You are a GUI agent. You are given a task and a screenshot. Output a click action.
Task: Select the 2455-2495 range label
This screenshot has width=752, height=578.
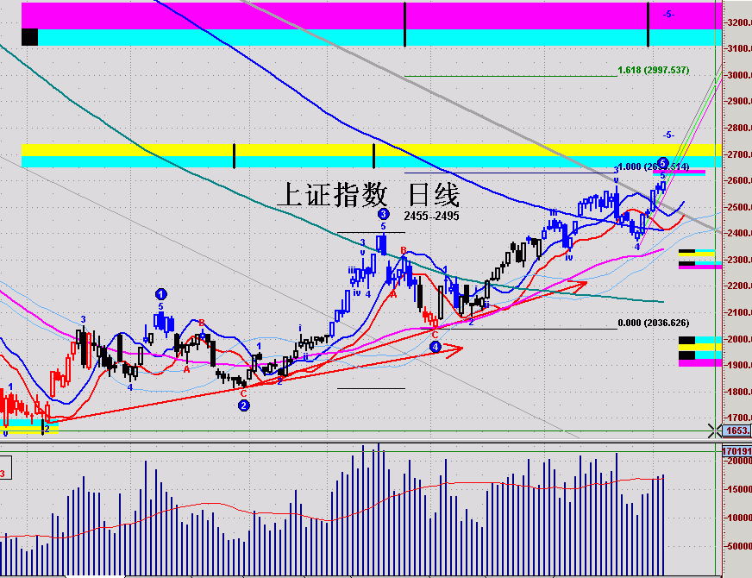[431, 216]
